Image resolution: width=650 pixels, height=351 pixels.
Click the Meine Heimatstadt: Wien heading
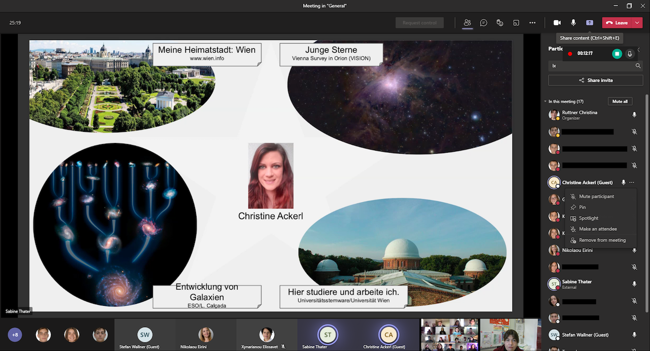tap(207, 50)
